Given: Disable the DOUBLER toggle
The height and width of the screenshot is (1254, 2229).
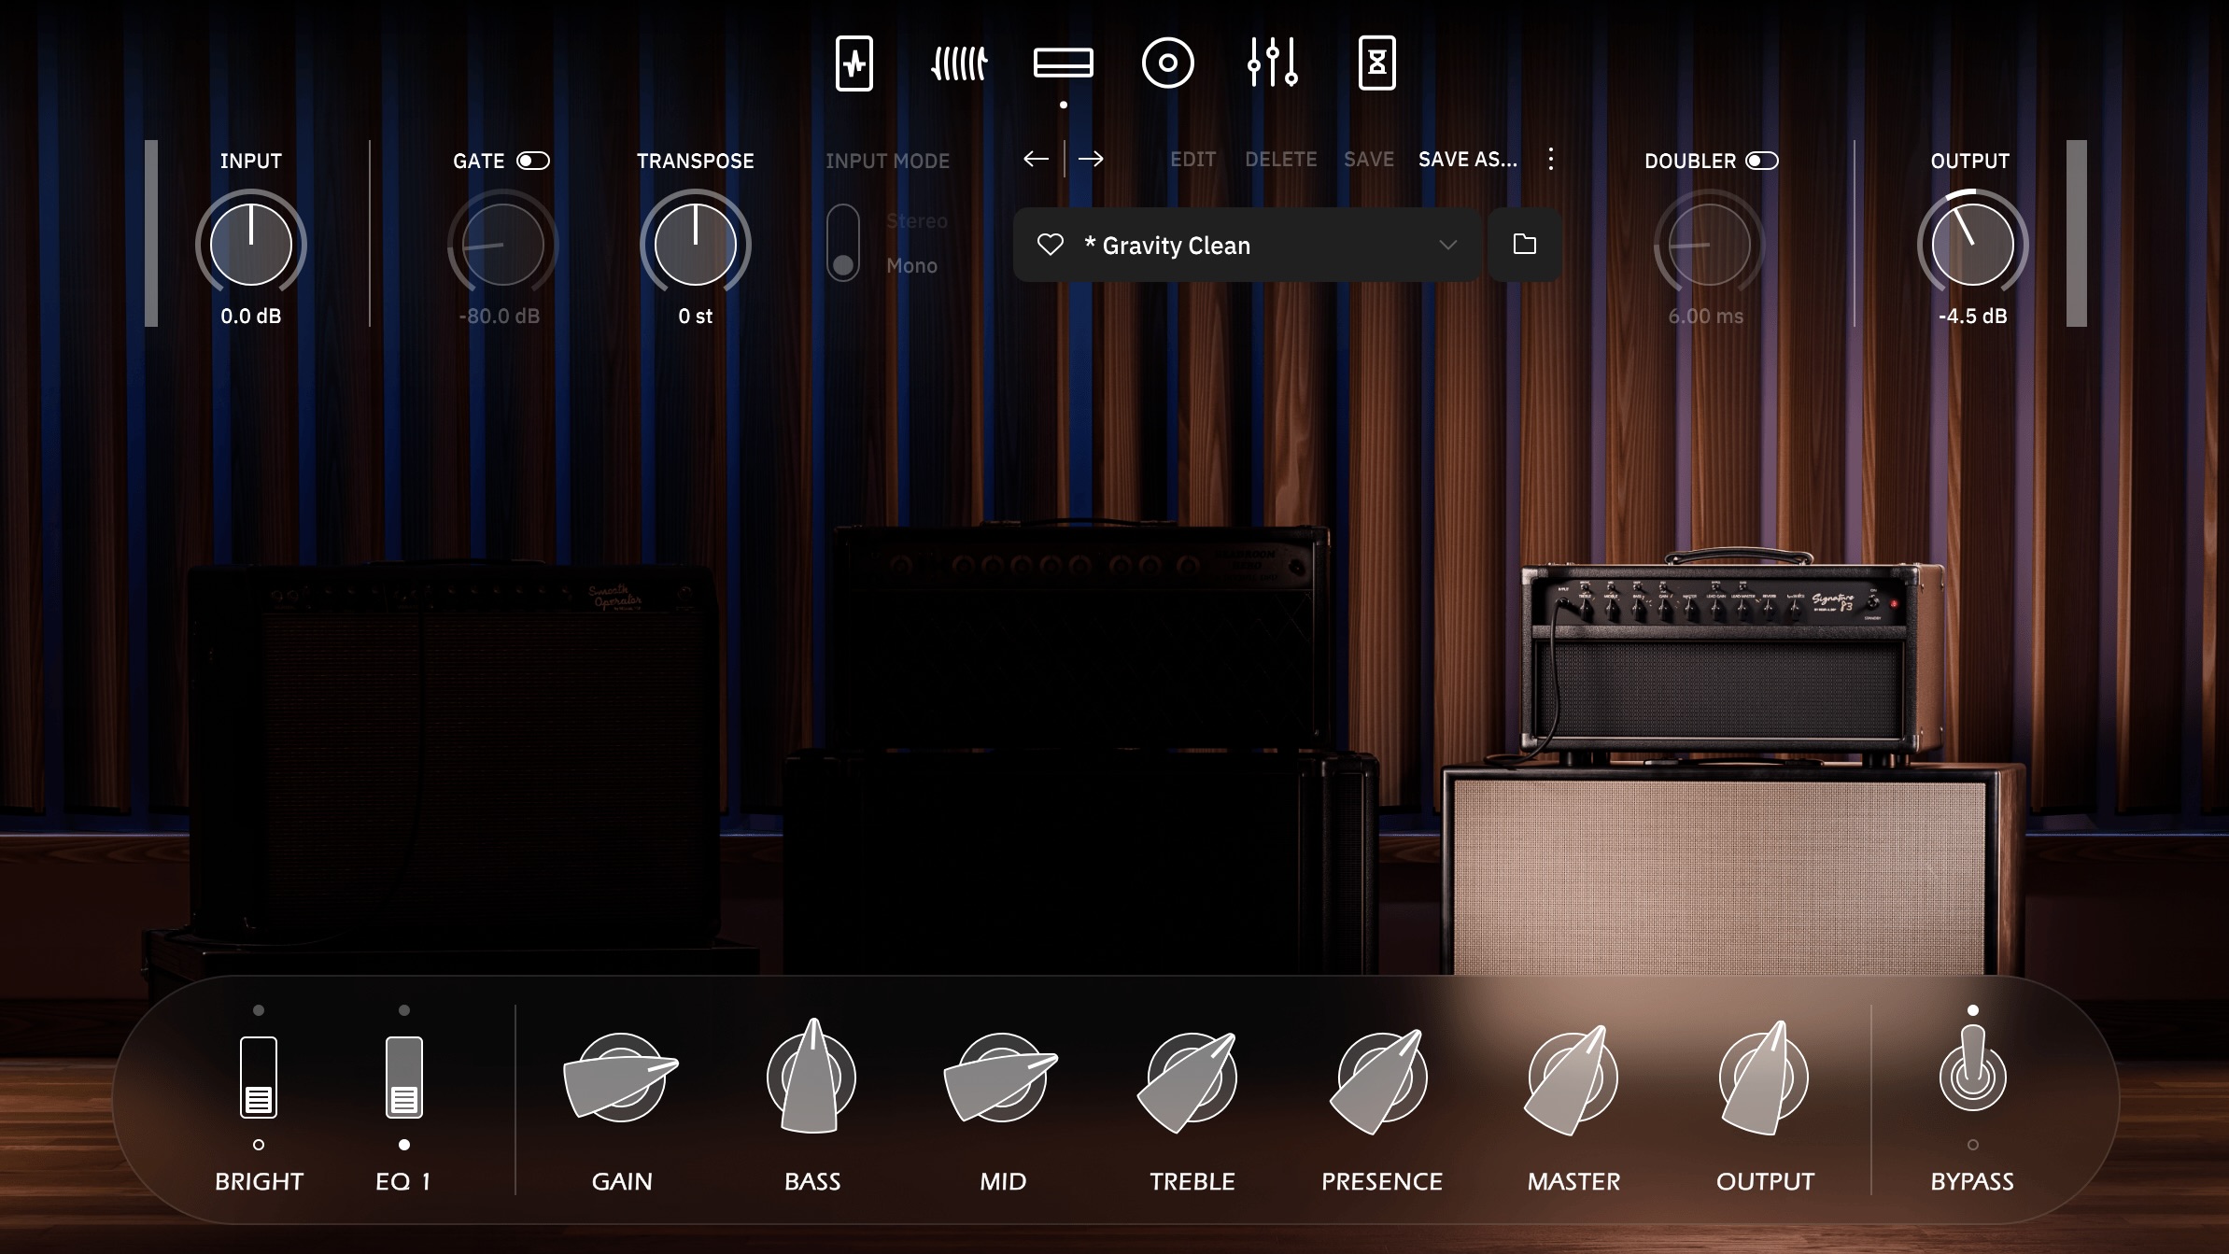Looking at the screenshot, I should (1763, 160).
